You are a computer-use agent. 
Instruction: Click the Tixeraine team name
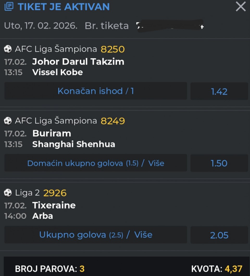(x=54, y=205)
